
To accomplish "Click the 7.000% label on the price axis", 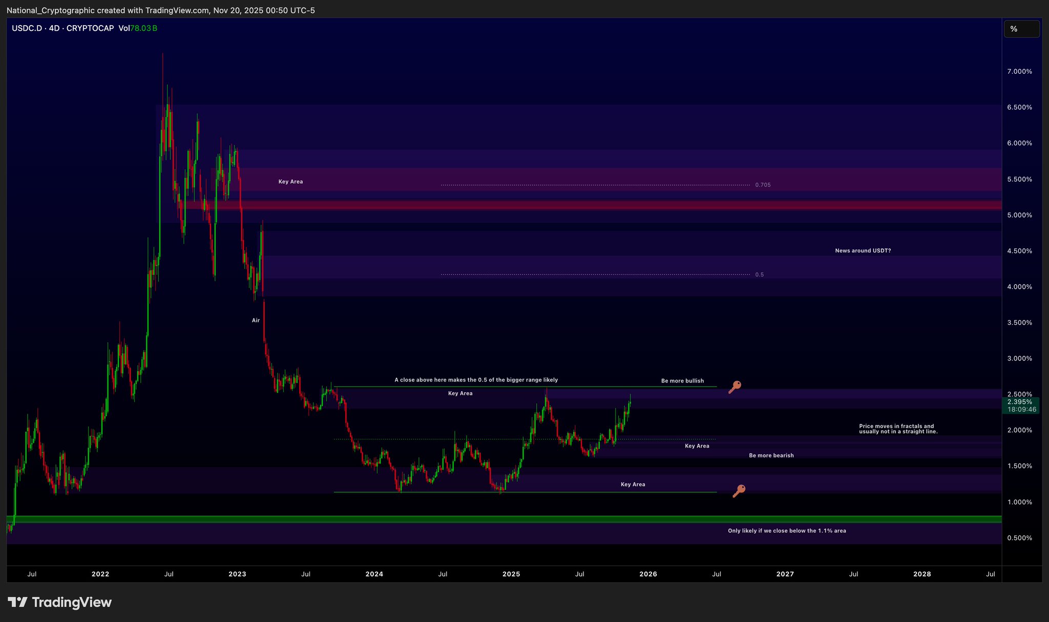I will [1019, 72].
